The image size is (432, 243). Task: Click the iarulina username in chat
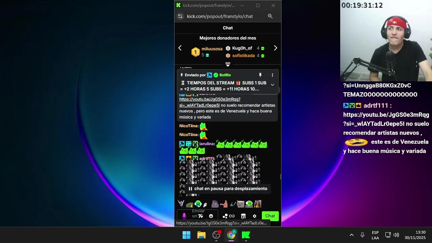[x=207, y=144]
